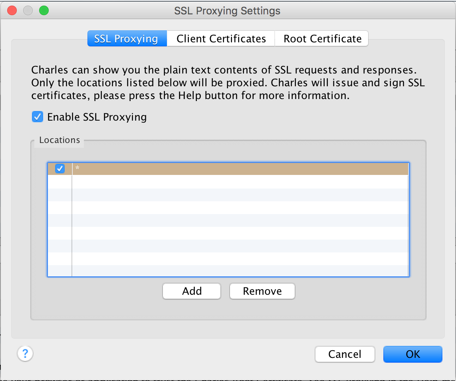Confirm the settings with OK

[x=412, y=354]
